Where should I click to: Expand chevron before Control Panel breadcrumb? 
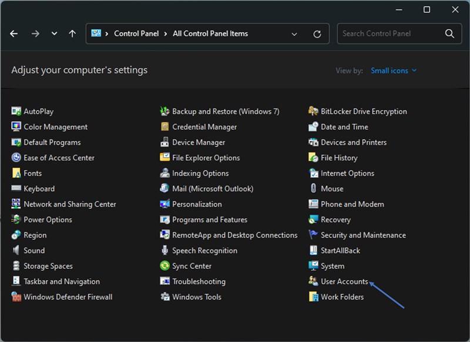click(x=107, y=34)
